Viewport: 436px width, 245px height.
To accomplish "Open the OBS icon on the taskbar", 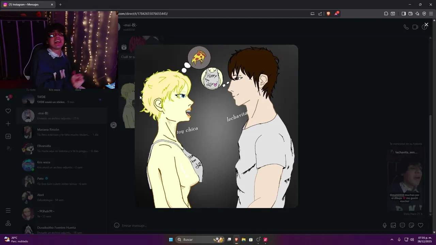I will click(x=258, y=240).
